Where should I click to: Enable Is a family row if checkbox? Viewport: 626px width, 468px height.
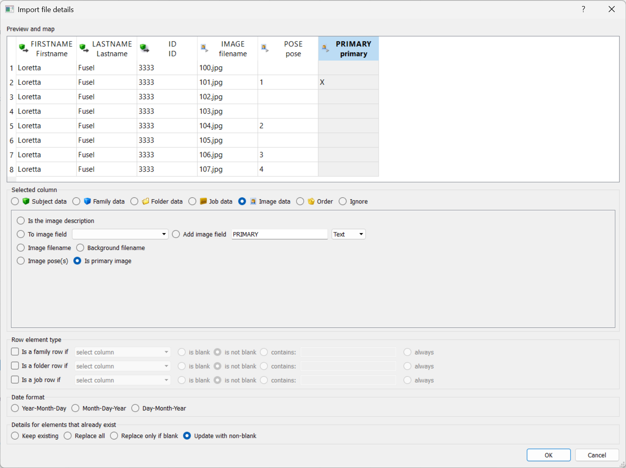coord(15,352)
